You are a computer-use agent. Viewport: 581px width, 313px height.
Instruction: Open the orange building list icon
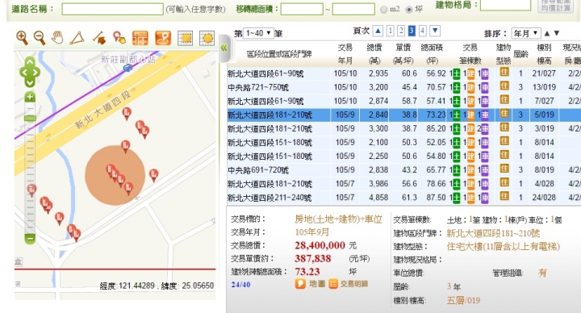[x=140, y=38]
